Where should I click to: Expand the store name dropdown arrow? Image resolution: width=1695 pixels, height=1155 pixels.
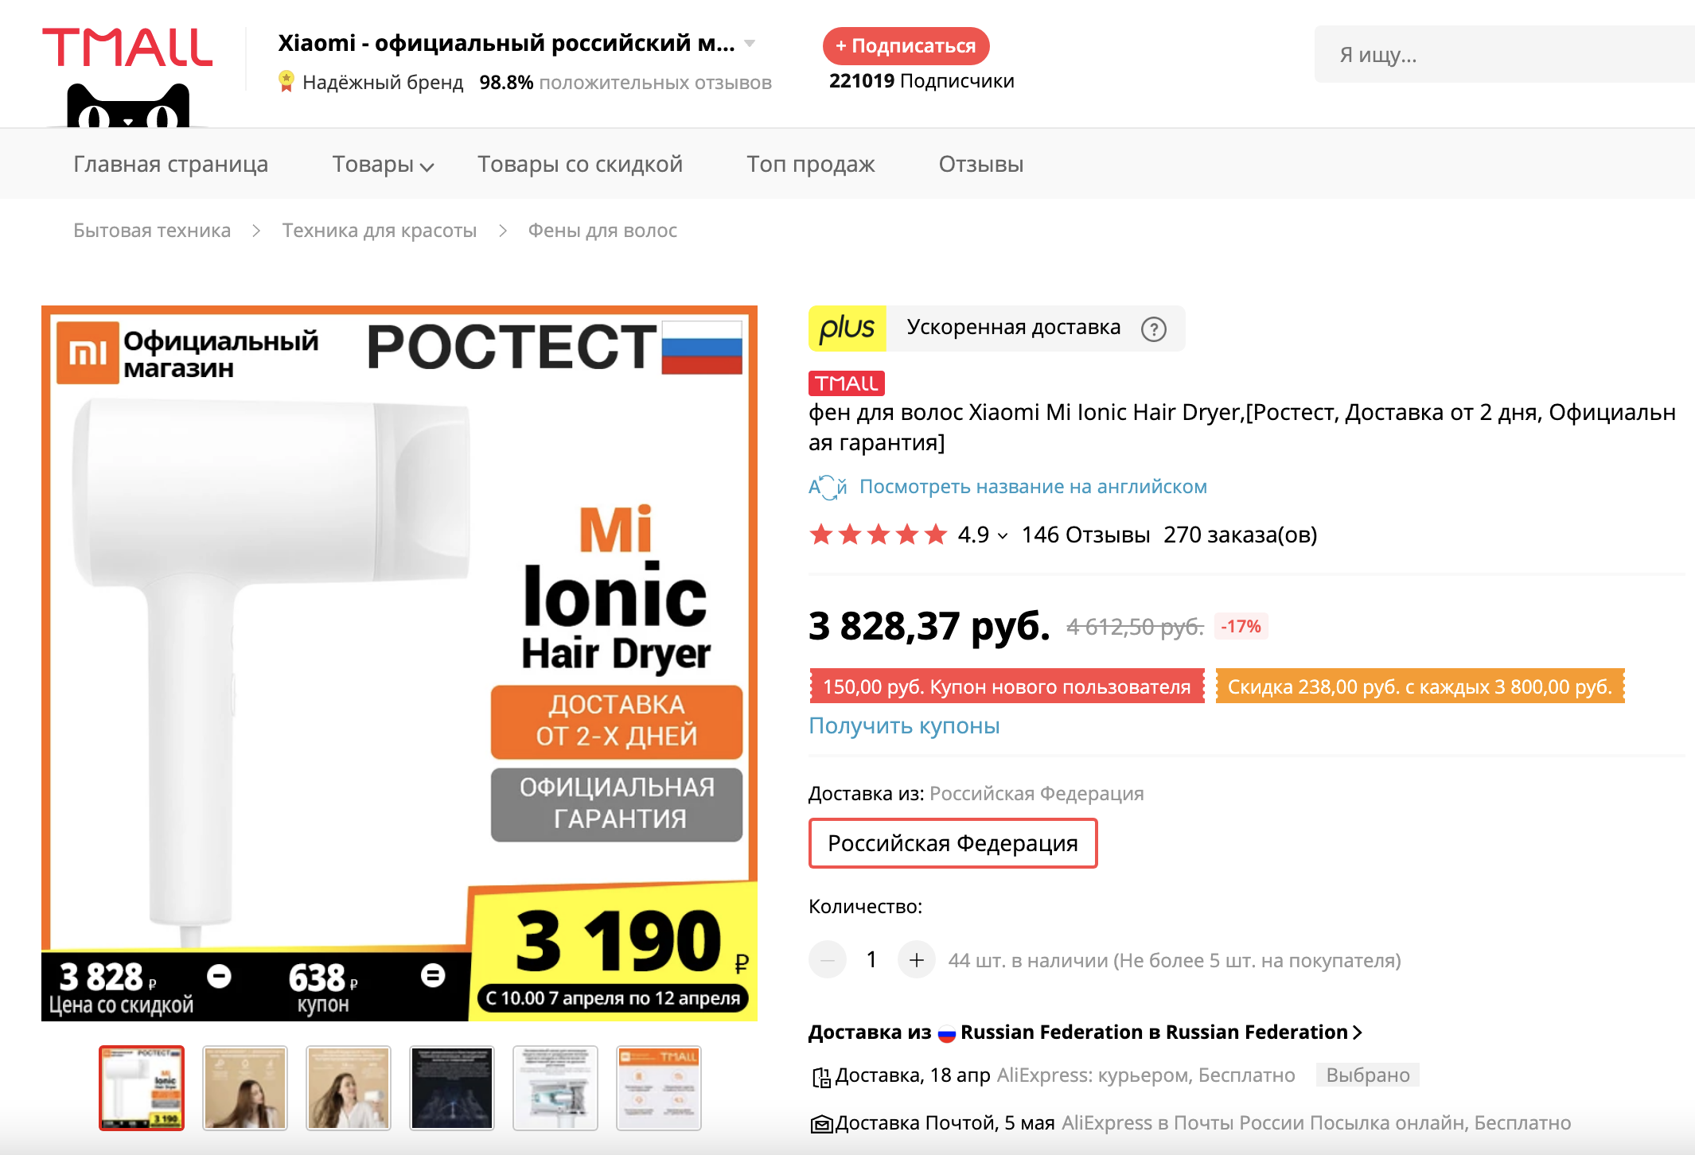[750, 44]
